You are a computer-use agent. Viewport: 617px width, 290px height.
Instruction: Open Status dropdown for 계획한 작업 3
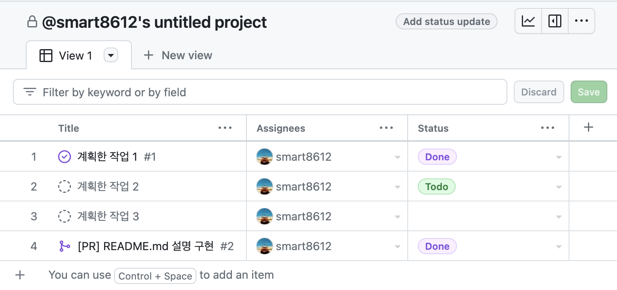pyautogui.click(x=559, y=217)
